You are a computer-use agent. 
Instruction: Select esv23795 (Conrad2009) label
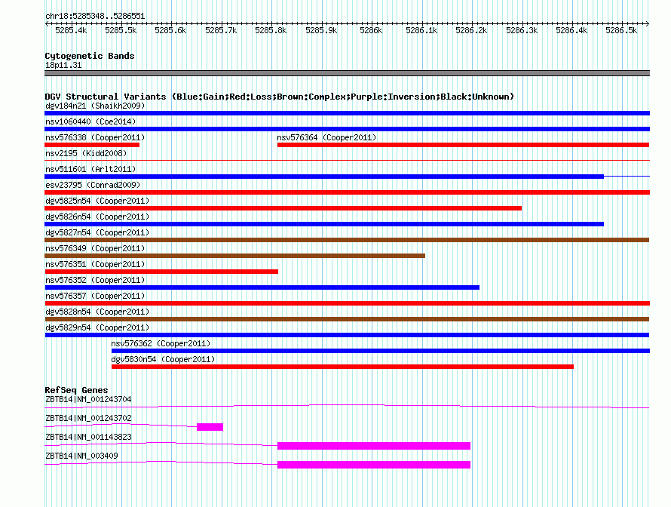point(93,185)
